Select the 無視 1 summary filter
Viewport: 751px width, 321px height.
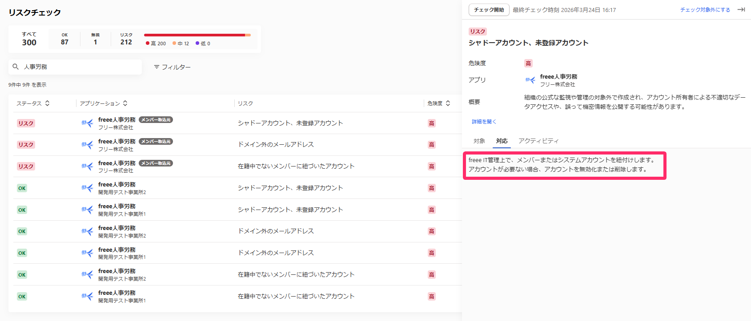point(95,39)
